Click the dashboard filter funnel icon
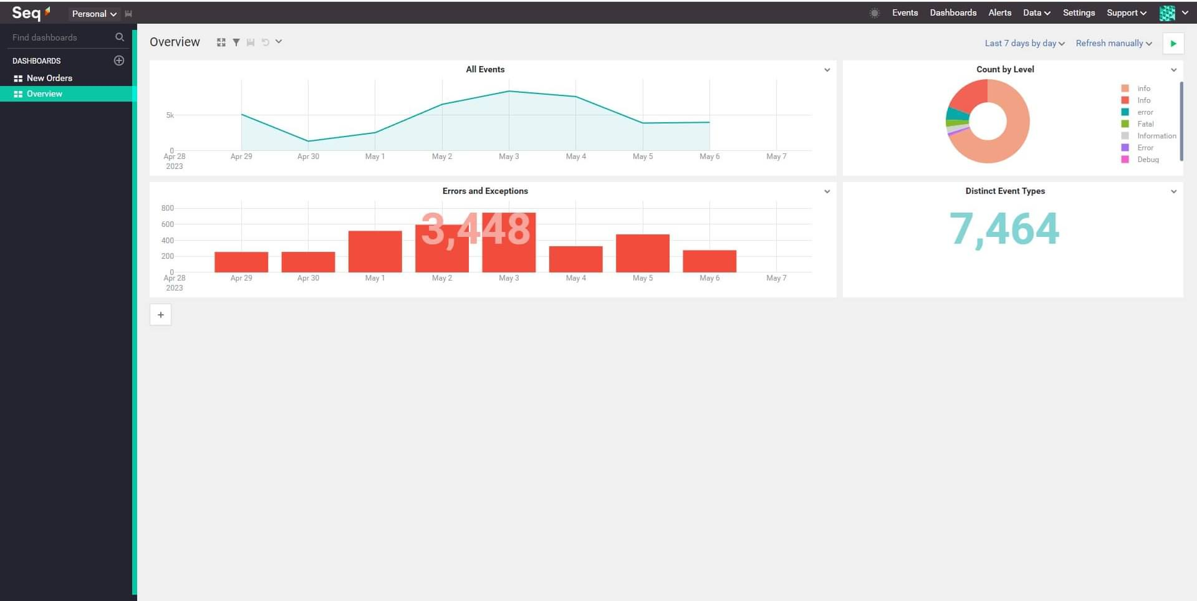Viewport: 1197px width, 601px height. [x=236, y=42]
